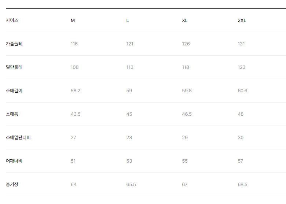The width and height of the screenshot is (286, 204).
Task: Select the XL size column header
Action: coord(184,21)
